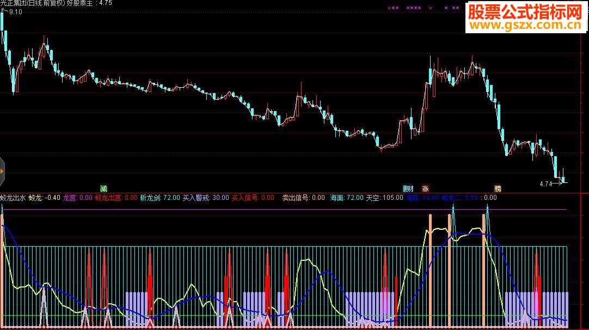589x330 pixels.
Task: Click the 买入信号: 0.00 indicator value
Action: click(x=253, y=198)
